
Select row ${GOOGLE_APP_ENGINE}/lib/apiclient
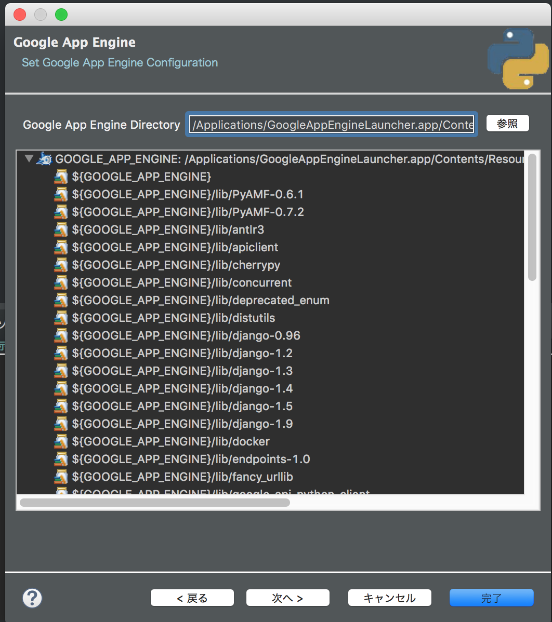(175, 247)
